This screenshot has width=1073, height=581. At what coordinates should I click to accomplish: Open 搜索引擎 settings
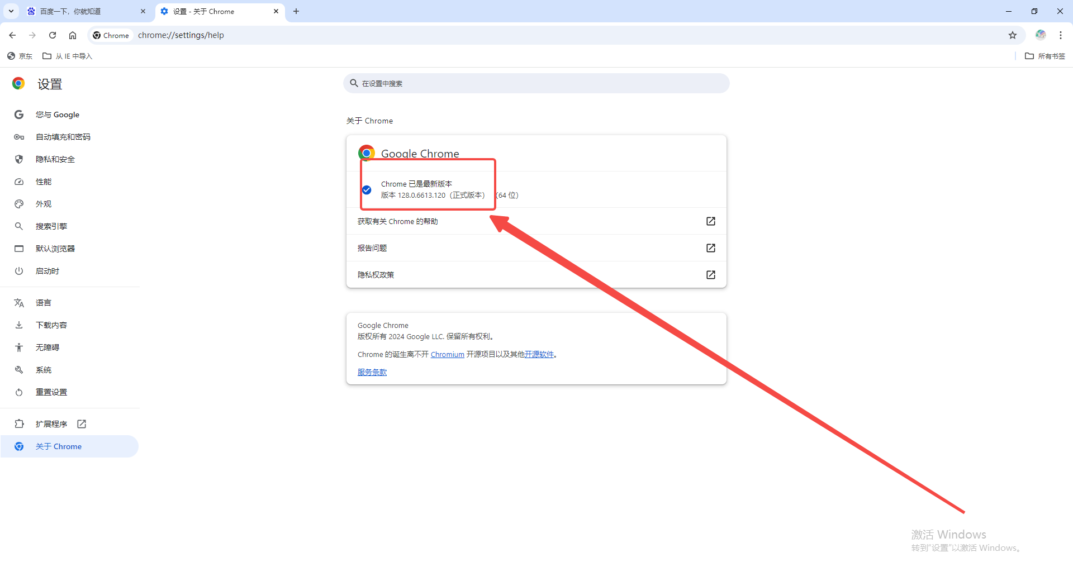(x=69, y=226)
